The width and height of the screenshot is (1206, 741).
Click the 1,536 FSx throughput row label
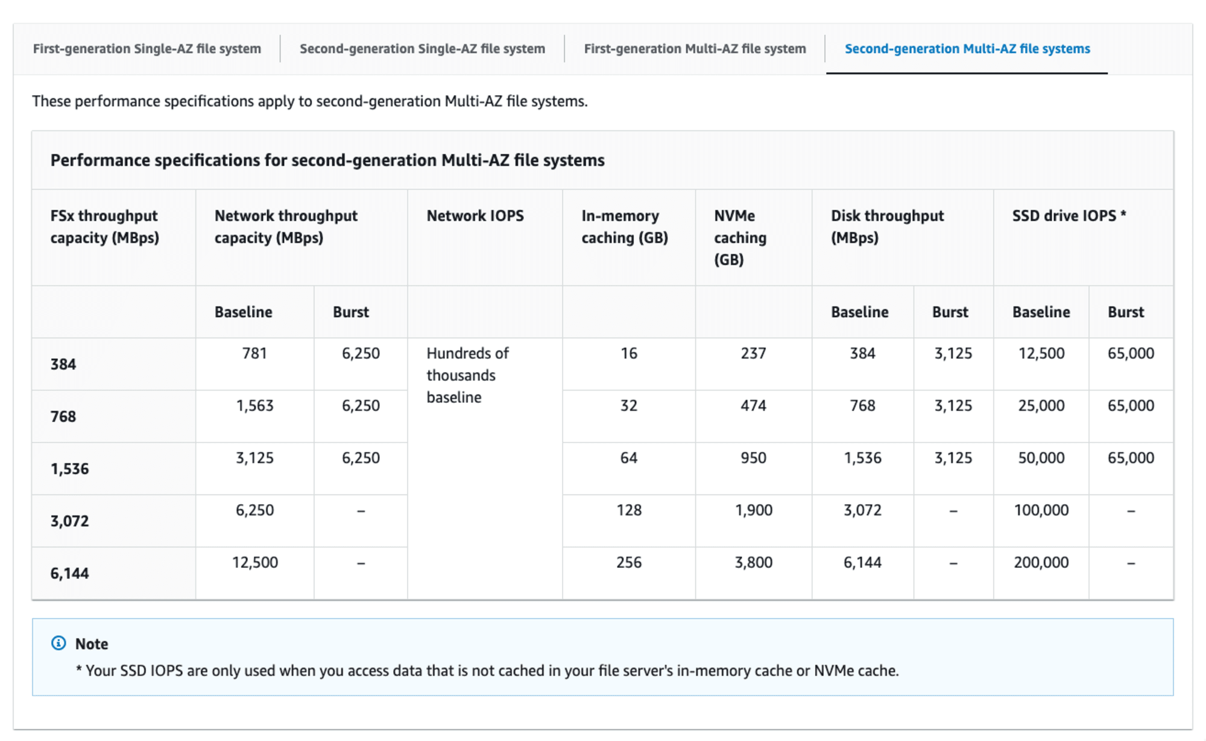(69, 469)
